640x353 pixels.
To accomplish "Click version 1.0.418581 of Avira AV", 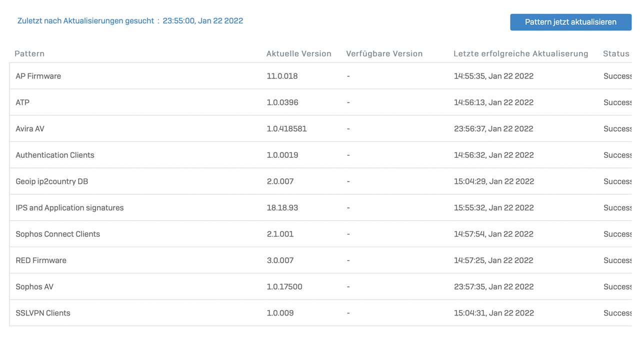I will [287, 129].
